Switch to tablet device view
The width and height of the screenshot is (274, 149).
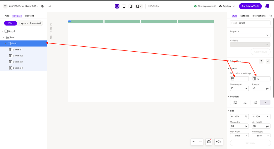pyautogui.click(x=124, y=6)
